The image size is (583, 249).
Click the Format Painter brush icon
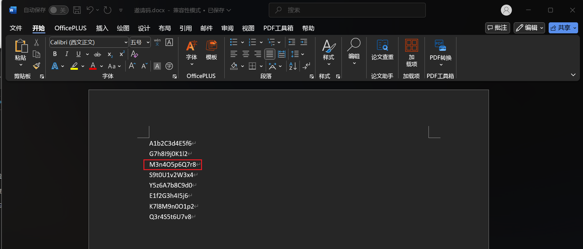(36, 66)
